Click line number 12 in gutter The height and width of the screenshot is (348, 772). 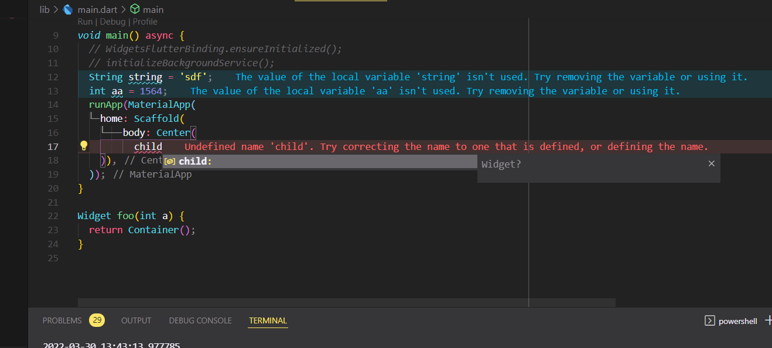[53, 77]
